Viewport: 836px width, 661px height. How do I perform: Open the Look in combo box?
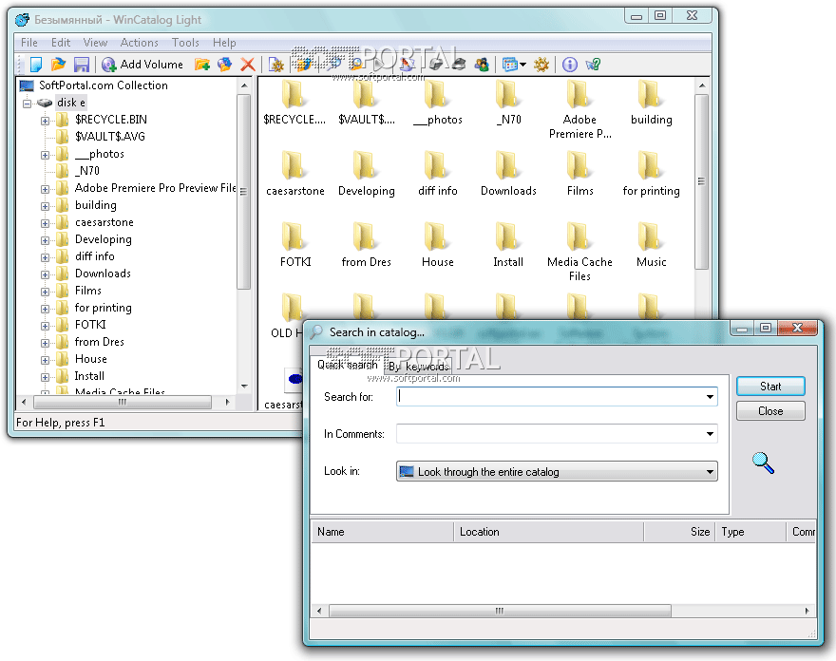point(557,472)
